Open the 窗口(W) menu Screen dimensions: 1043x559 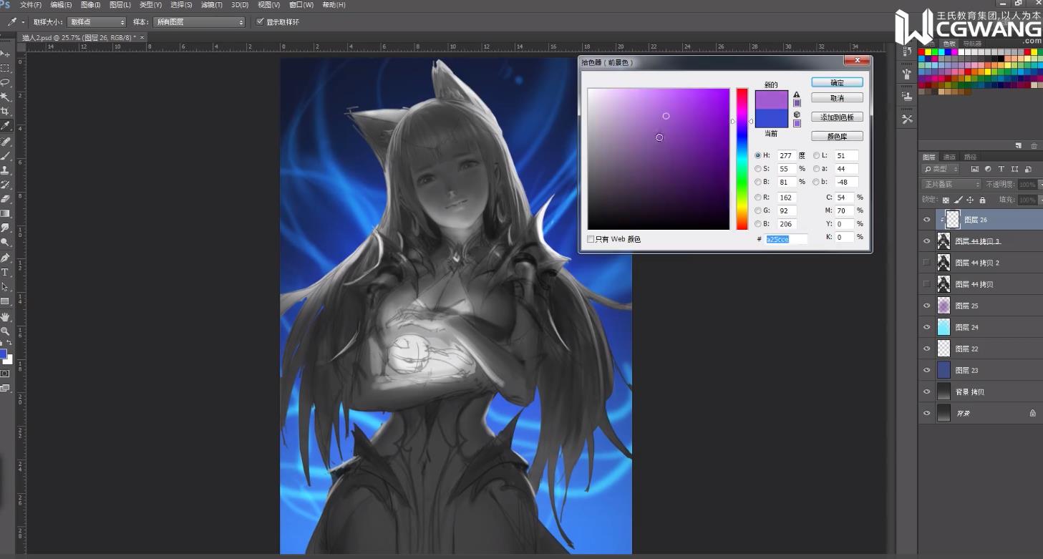(x=302, y=5)
